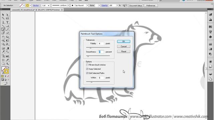Select the Artboard tool
The image size is (214, 120).
coord(3,60)
